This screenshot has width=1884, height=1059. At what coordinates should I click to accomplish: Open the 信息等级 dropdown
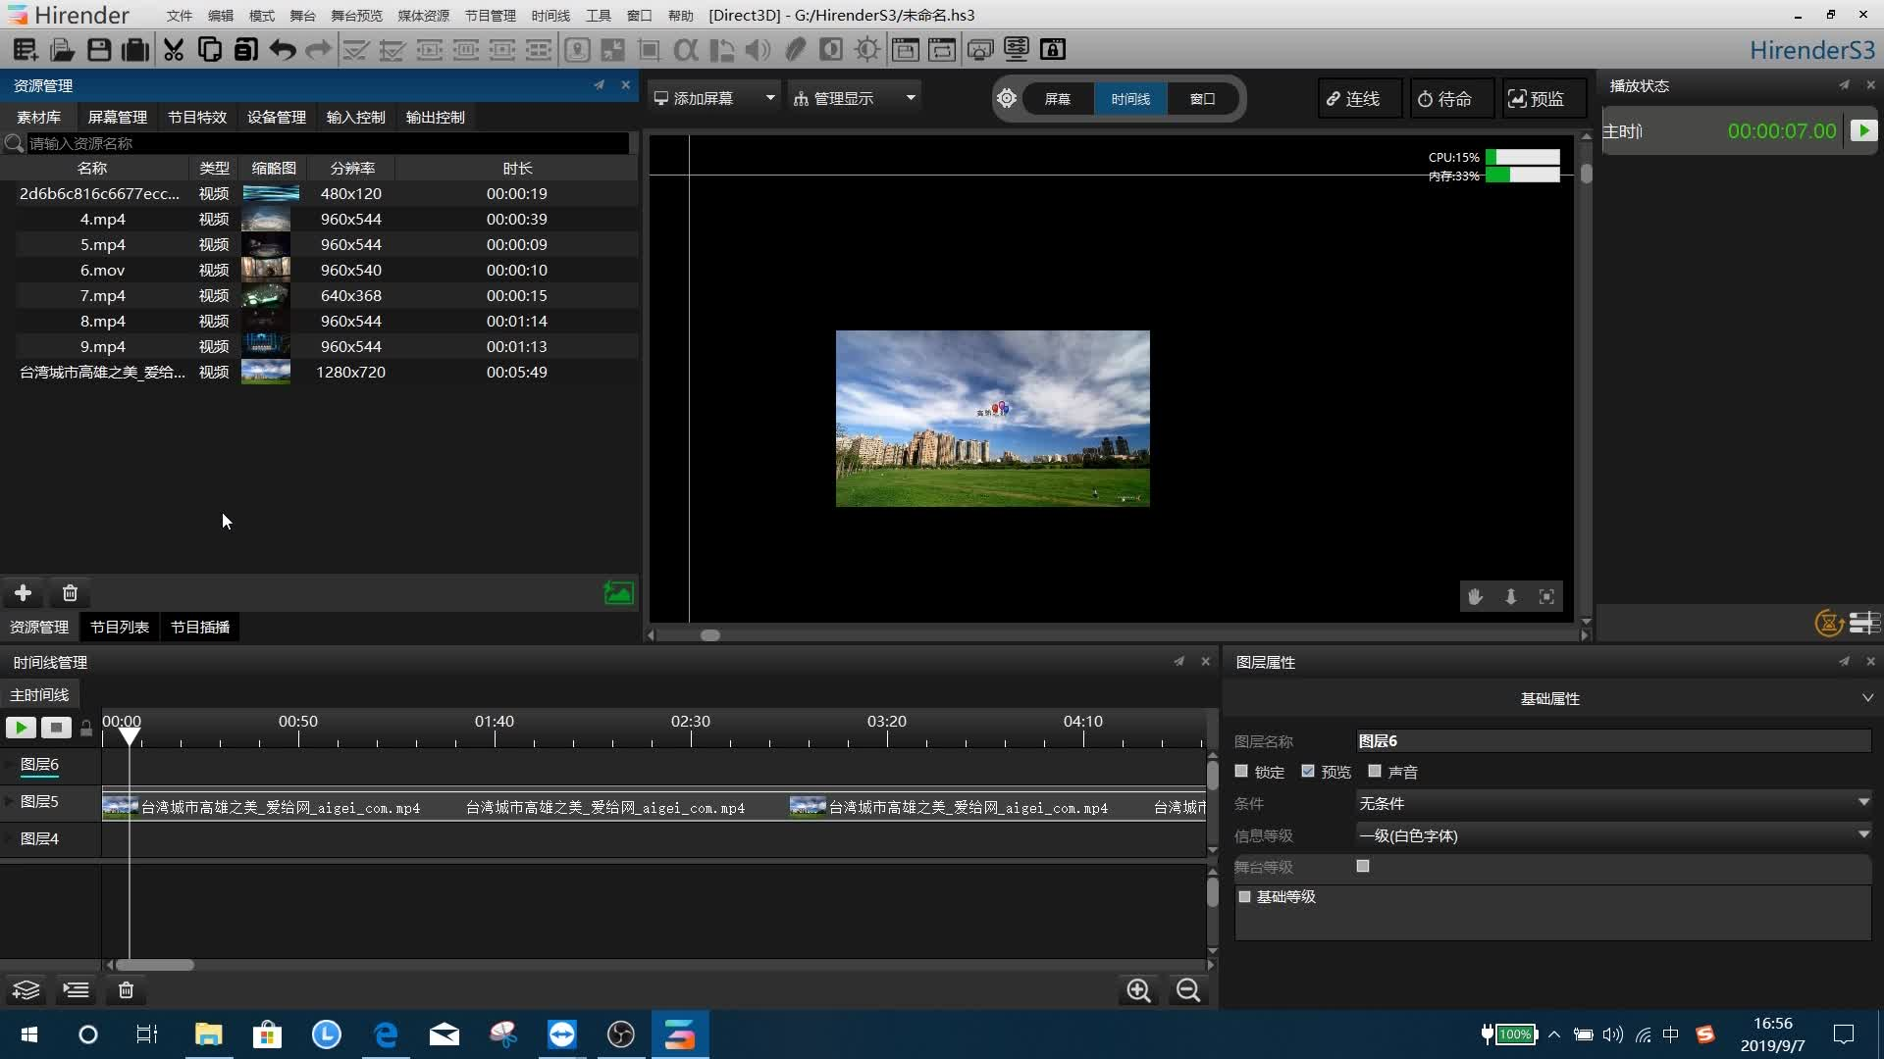click(1614, 835)
